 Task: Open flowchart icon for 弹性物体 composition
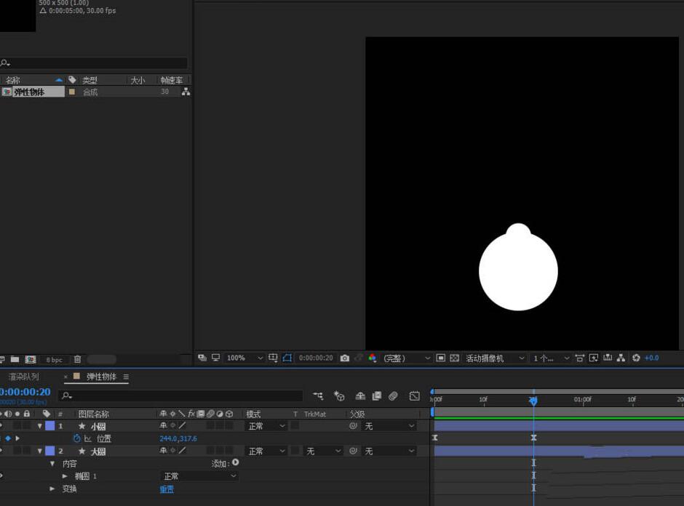tap(186, 92)
